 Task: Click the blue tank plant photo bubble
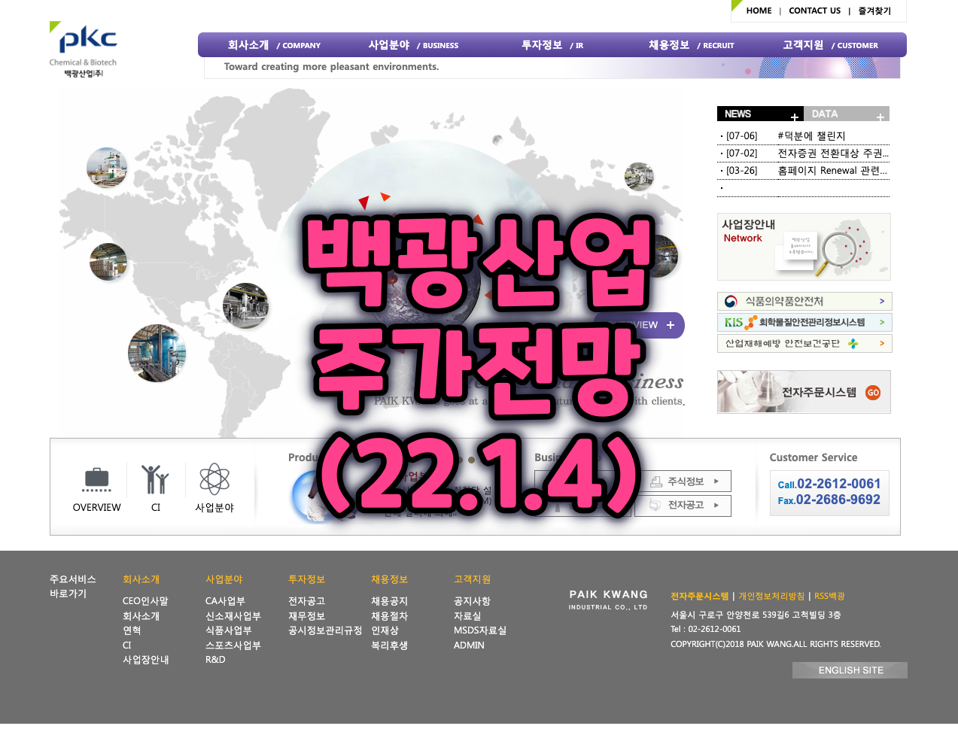pos(157,354)
